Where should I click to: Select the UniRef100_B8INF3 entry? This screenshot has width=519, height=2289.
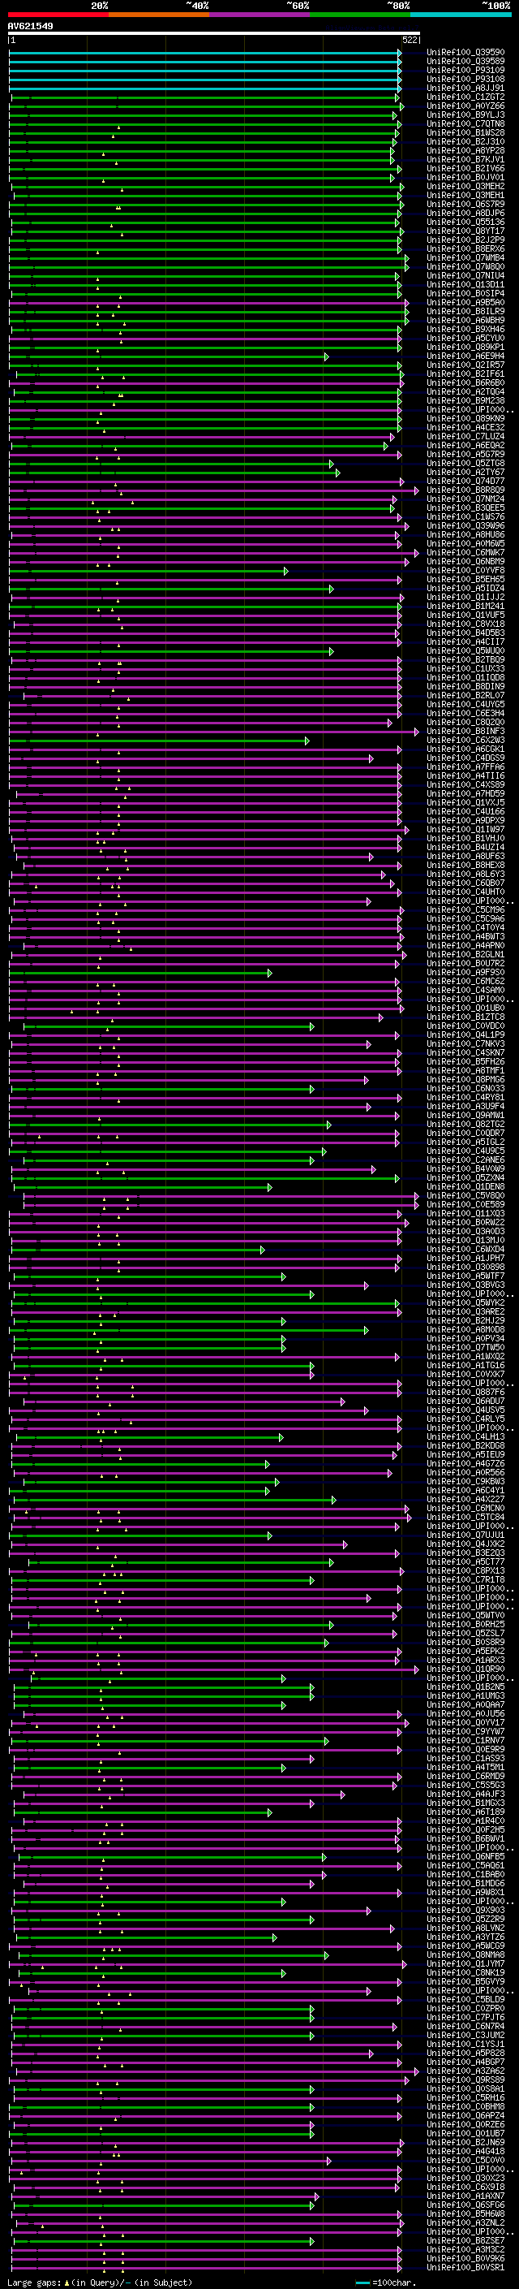pyautogui.click(x=465, y=732)
